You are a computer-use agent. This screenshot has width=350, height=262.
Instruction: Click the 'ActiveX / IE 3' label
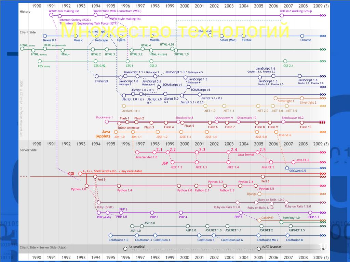131,111
